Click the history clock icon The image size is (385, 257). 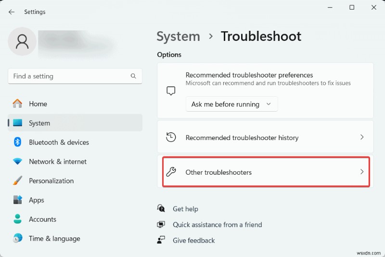point(171,137)
